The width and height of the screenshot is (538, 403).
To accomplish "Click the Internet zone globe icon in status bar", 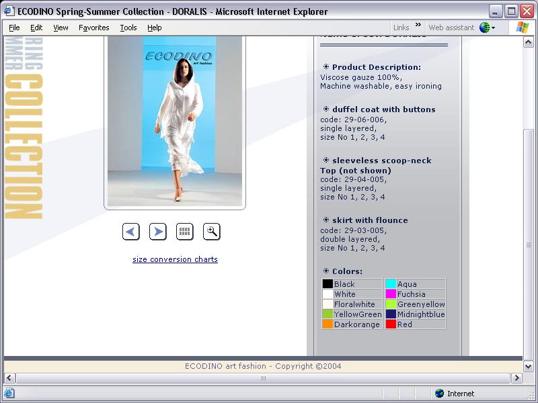I will click(x=439, y=394).
